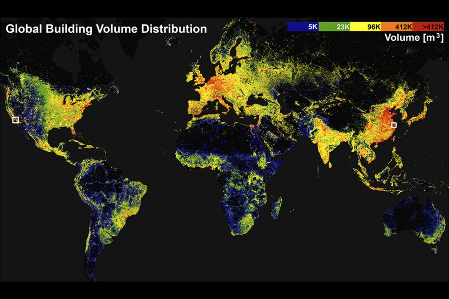Select the blue 5K legend swatch
Image resolution: width=449 pixels, height=299 pixels.
[x=303, y=27]
